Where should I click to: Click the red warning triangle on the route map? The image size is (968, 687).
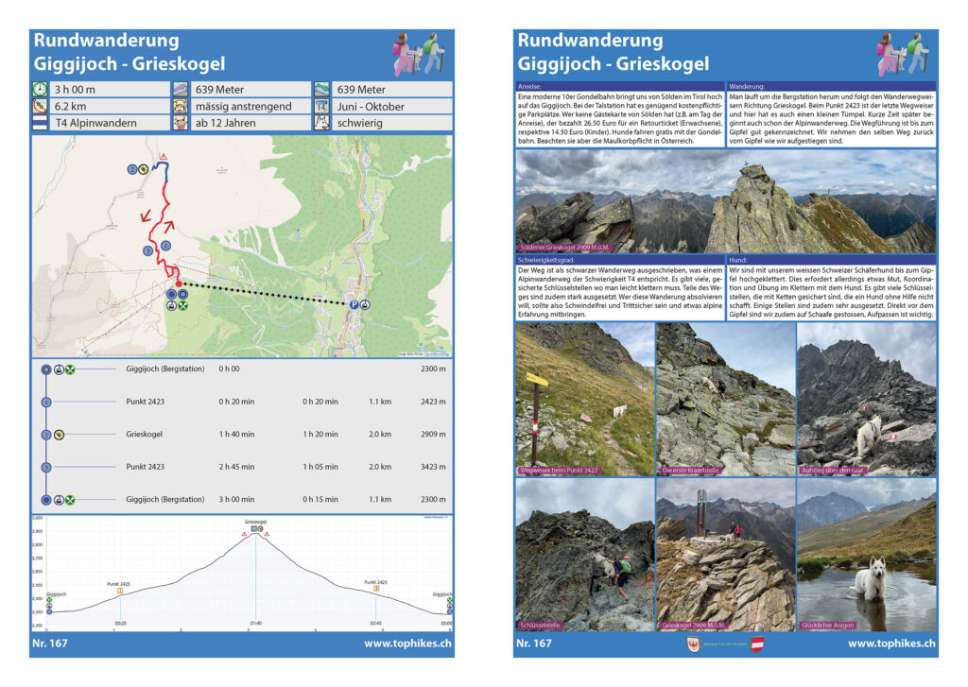click(x=164, y=156)
